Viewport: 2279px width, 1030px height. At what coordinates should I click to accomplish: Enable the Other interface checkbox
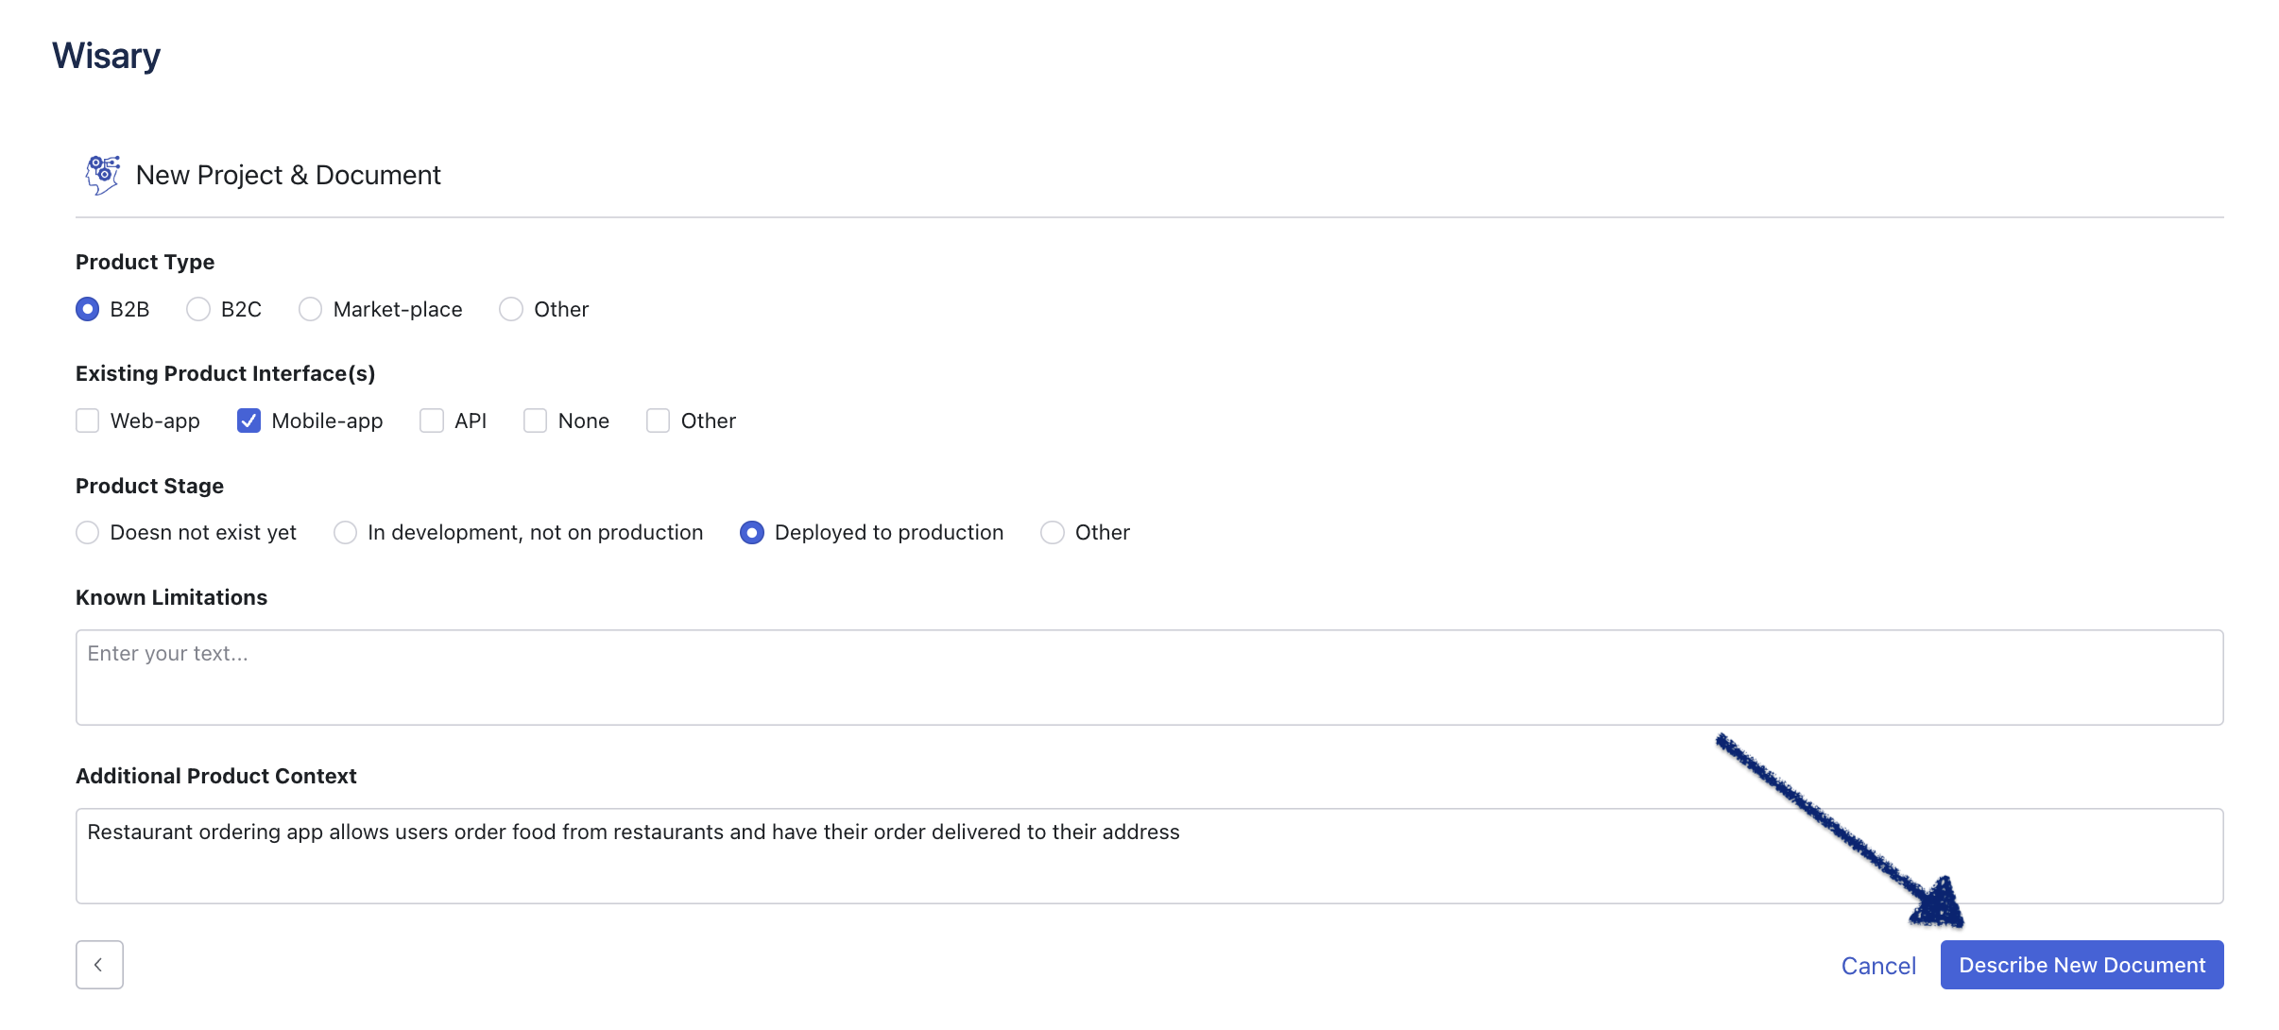coord(659,420)
